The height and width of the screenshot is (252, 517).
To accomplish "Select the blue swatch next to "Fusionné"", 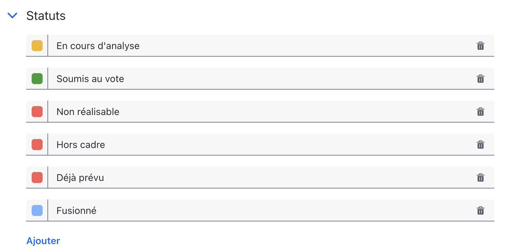I will point(37,210).
